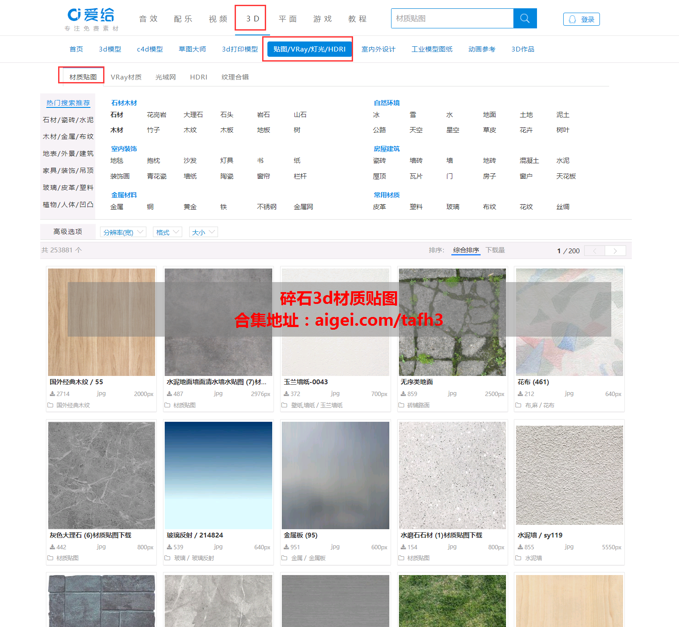Open the 水泥墙 / sy119 texture thumbnail
Image resolution: width=679 pixels, height=627 pixels.
point(569,475)
